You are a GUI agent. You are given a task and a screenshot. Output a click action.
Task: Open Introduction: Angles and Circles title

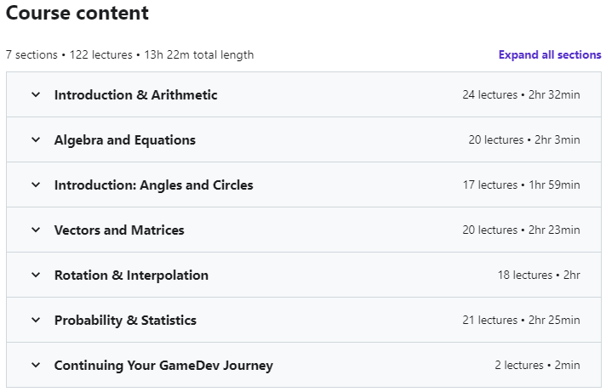pos(153,185)
